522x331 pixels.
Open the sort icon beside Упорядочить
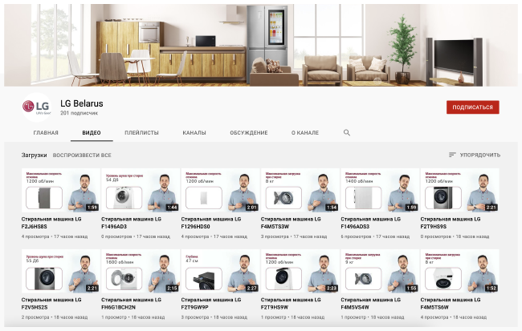pyautogui.click(x=452, y=155)
